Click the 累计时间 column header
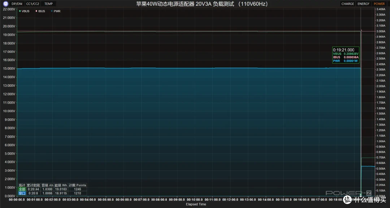This screenshot has width=390, height=208. tap(33, 185)
